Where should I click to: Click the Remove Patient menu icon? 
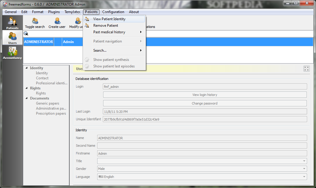(87, 26)
